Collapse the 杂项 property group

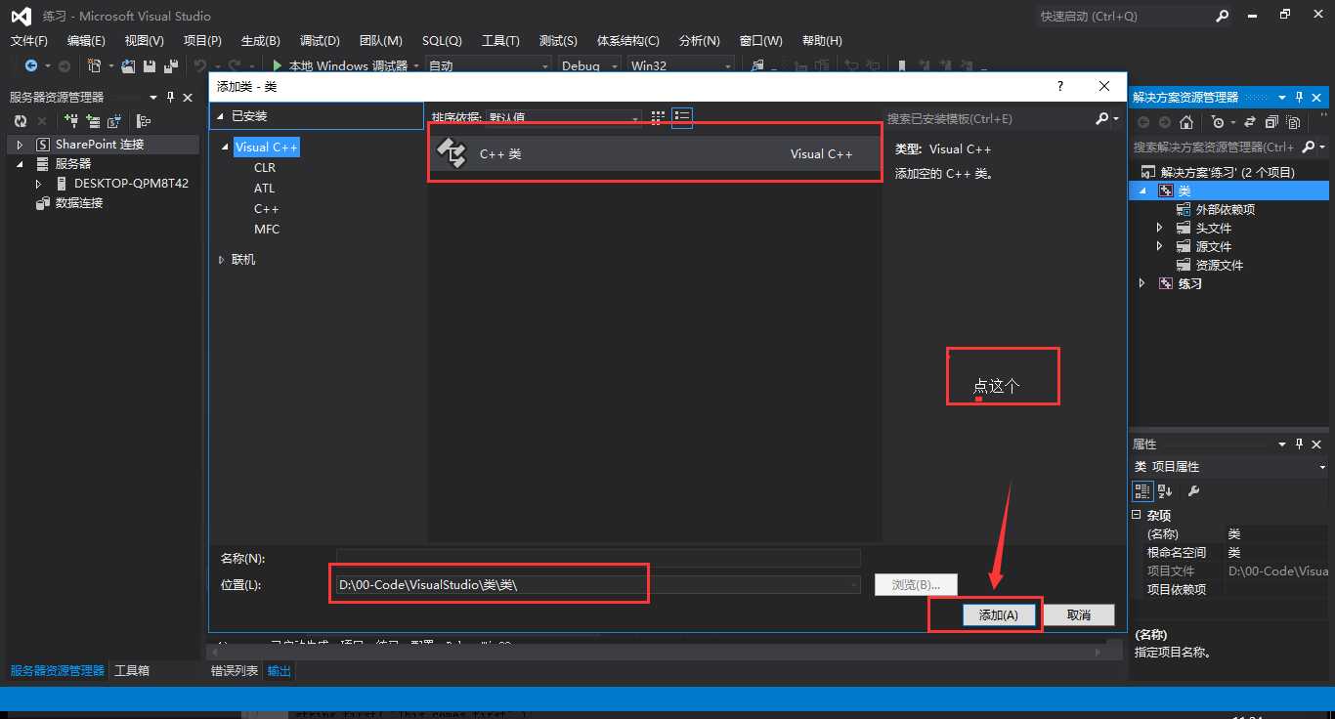click(x=1137, y=515)
